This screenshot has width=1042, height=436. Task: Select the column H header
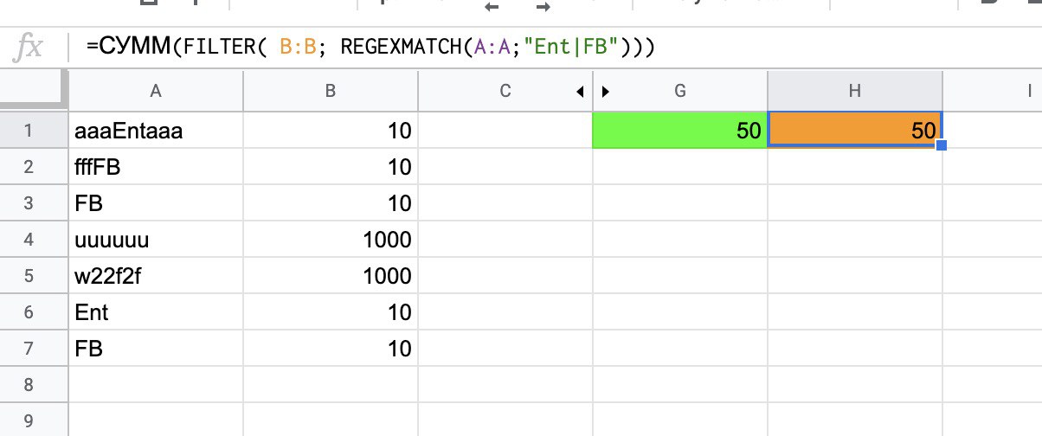tap(854, 92)
